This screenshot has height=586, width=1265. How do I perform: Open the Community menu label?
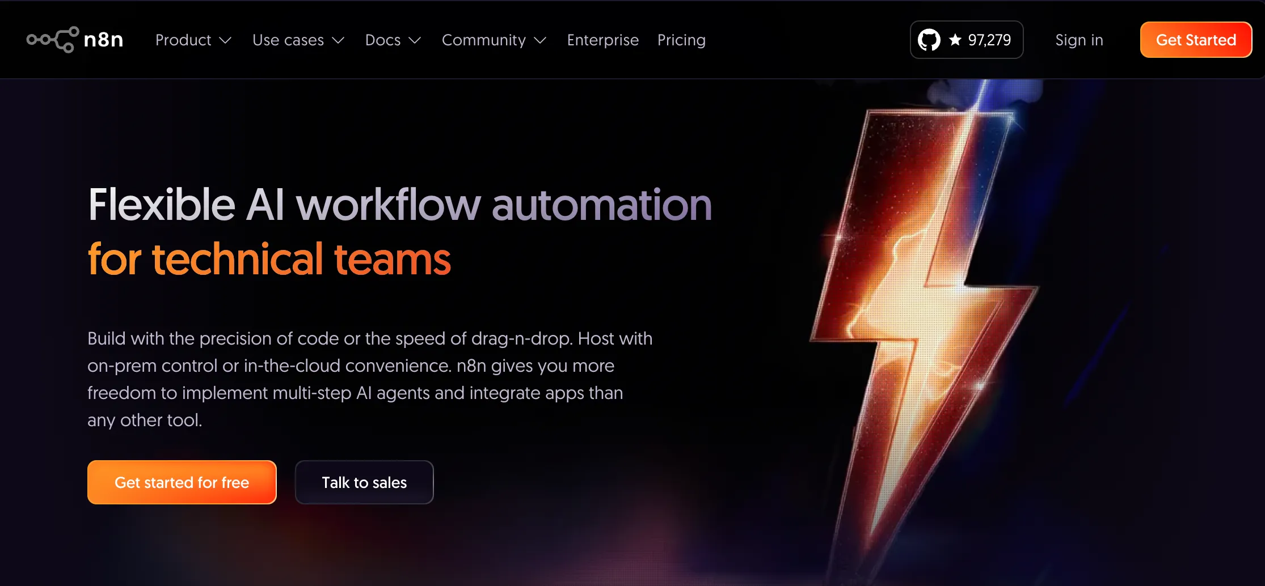[483, 40]
